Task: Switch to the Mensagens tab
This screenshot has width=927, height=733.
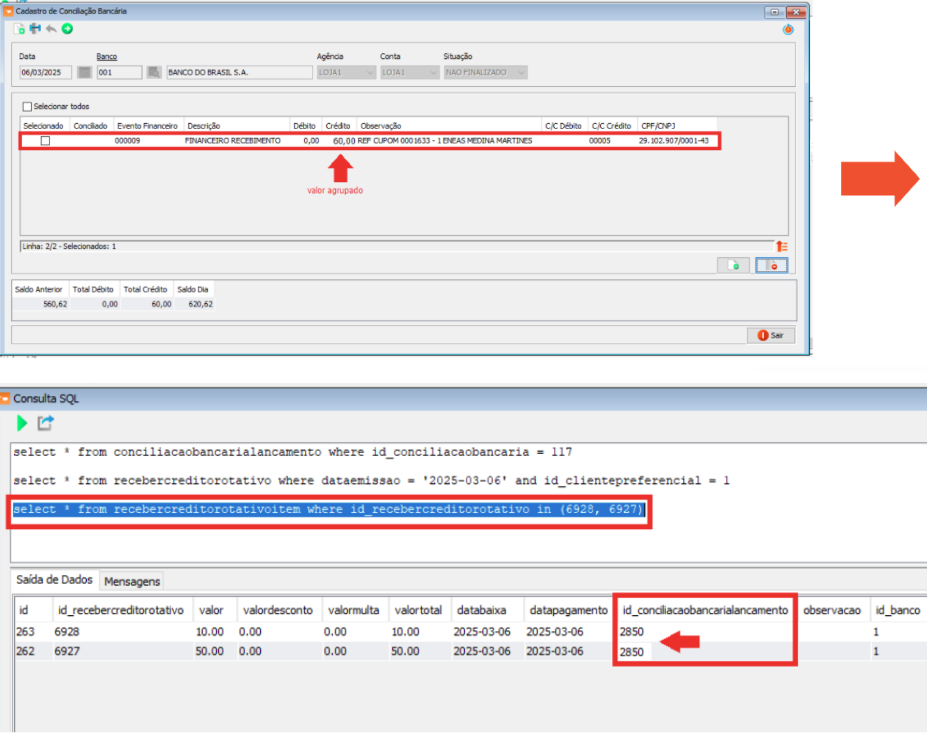Action: click(132, 581)
